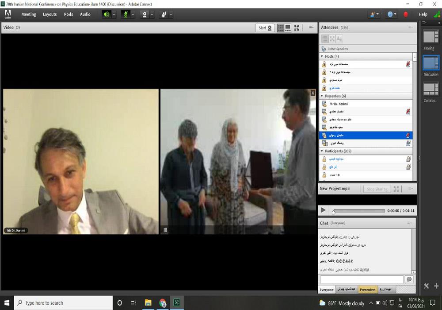442x310 pixels.
Task: Open the Pods menu
Action: (x=69, y=14)
